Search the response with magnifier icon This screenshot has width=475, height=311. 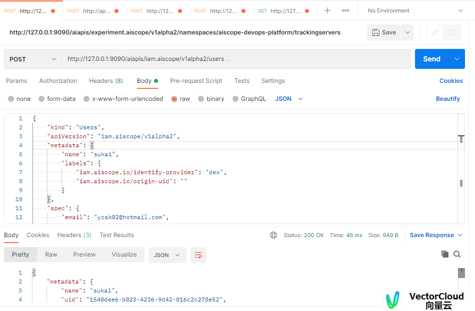point(457,254)
